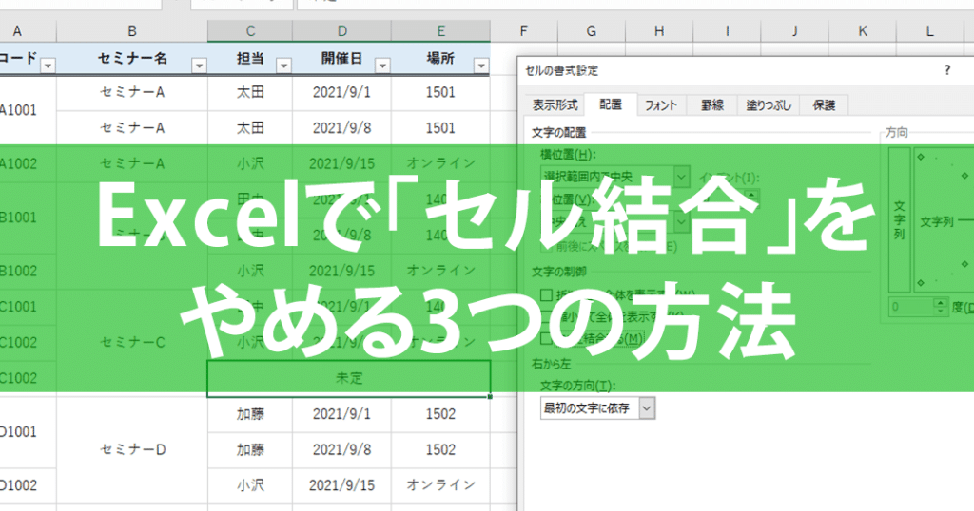Click the help question mark in セルの書式設定 dialog
Viewport: 974px width, 511px height.
(947, 70)
